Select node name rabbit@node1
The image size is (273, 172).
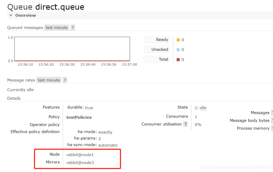(80, 155)
